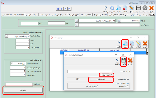Open the بارکد tab
Viewport: 156px width, 98px height.
click(x=35, y=15)
